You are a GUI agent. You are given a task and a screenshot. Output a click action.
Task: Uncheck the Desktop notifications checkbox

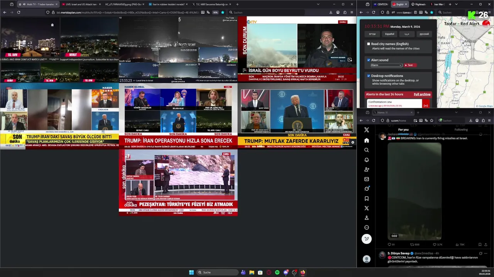369,76
